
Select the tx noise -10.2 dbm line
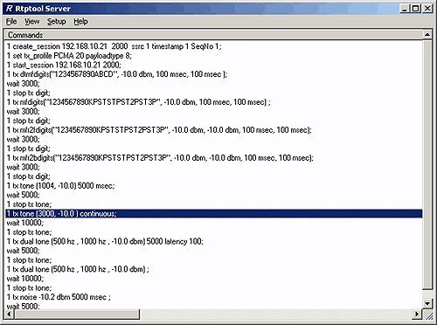pos(214,297)
